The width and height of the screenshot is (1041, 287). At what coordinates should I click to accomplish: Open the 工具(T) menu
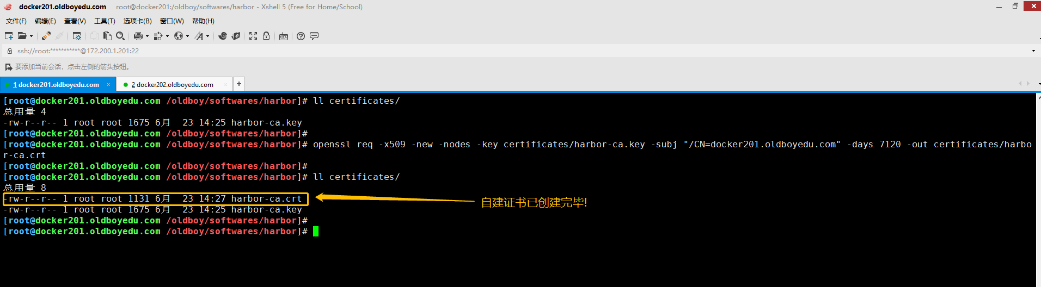point(105,21)
